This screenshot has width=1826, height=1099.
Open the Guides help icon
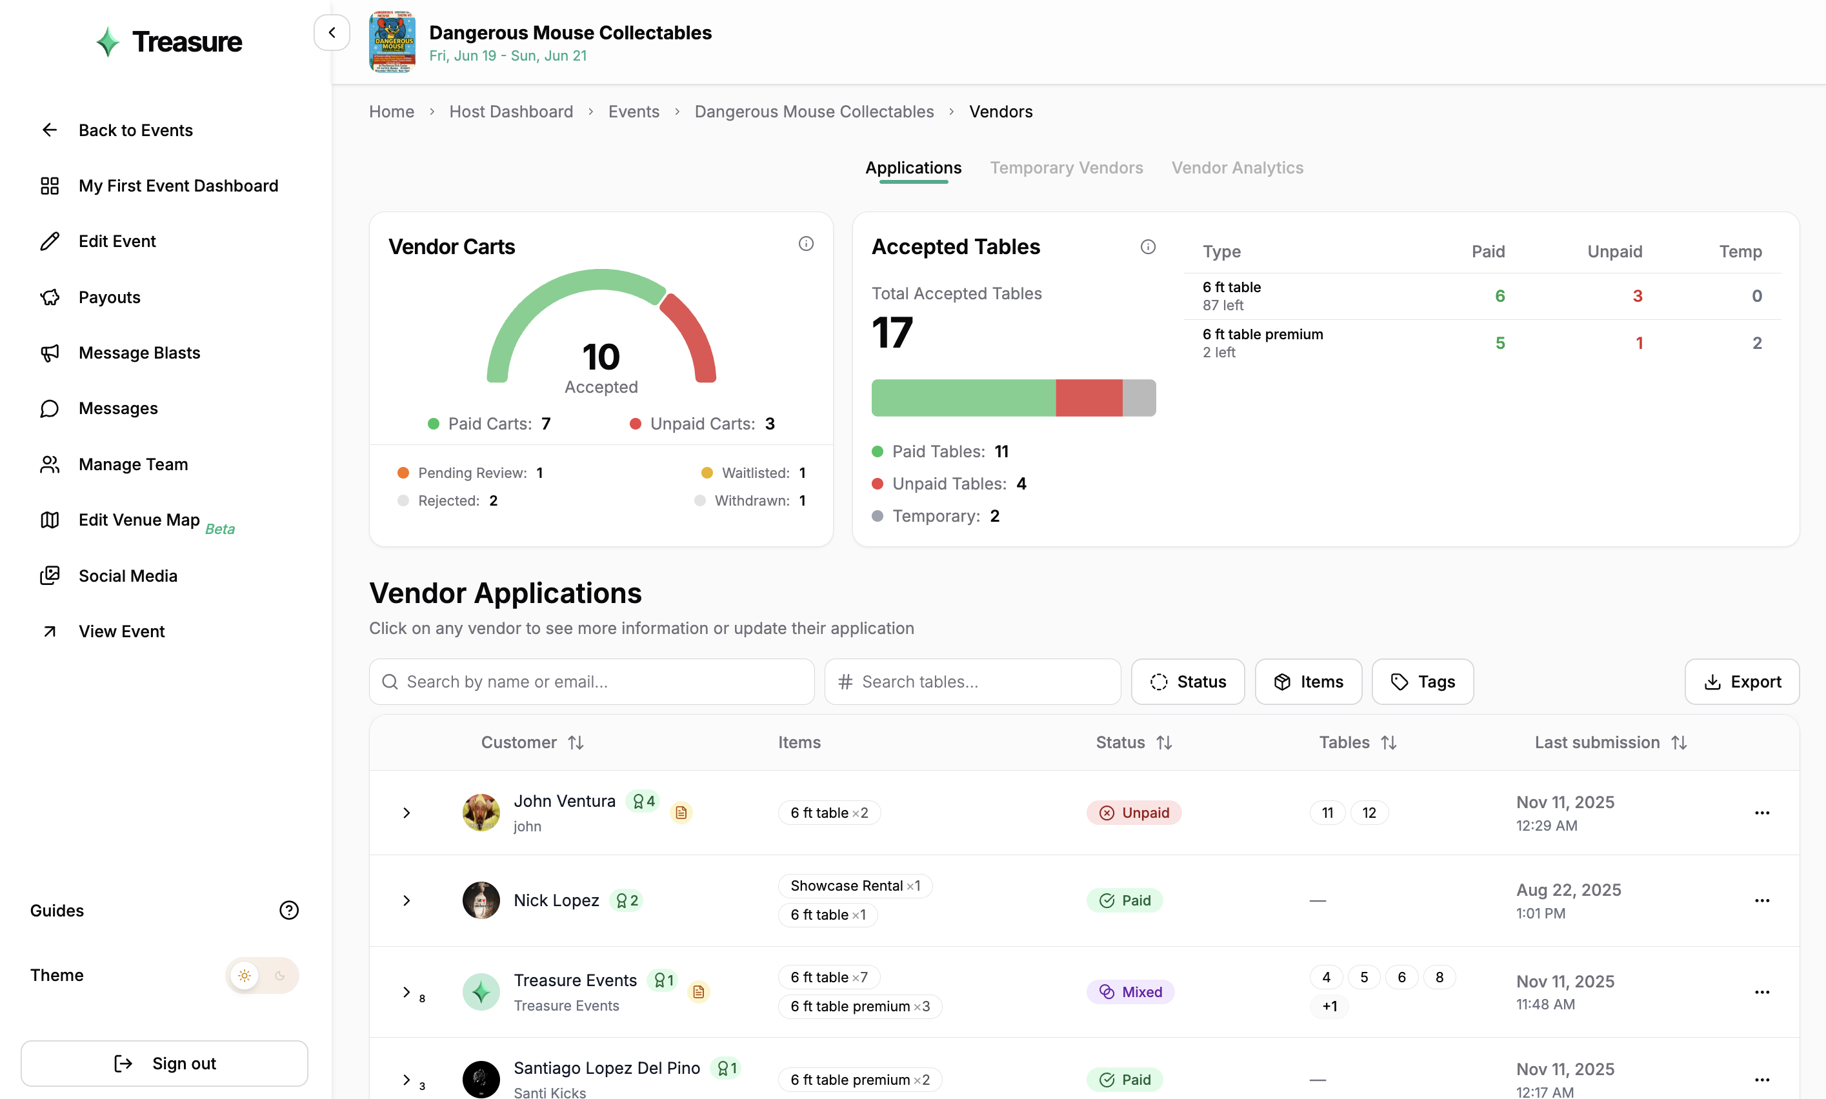(288, 910)
